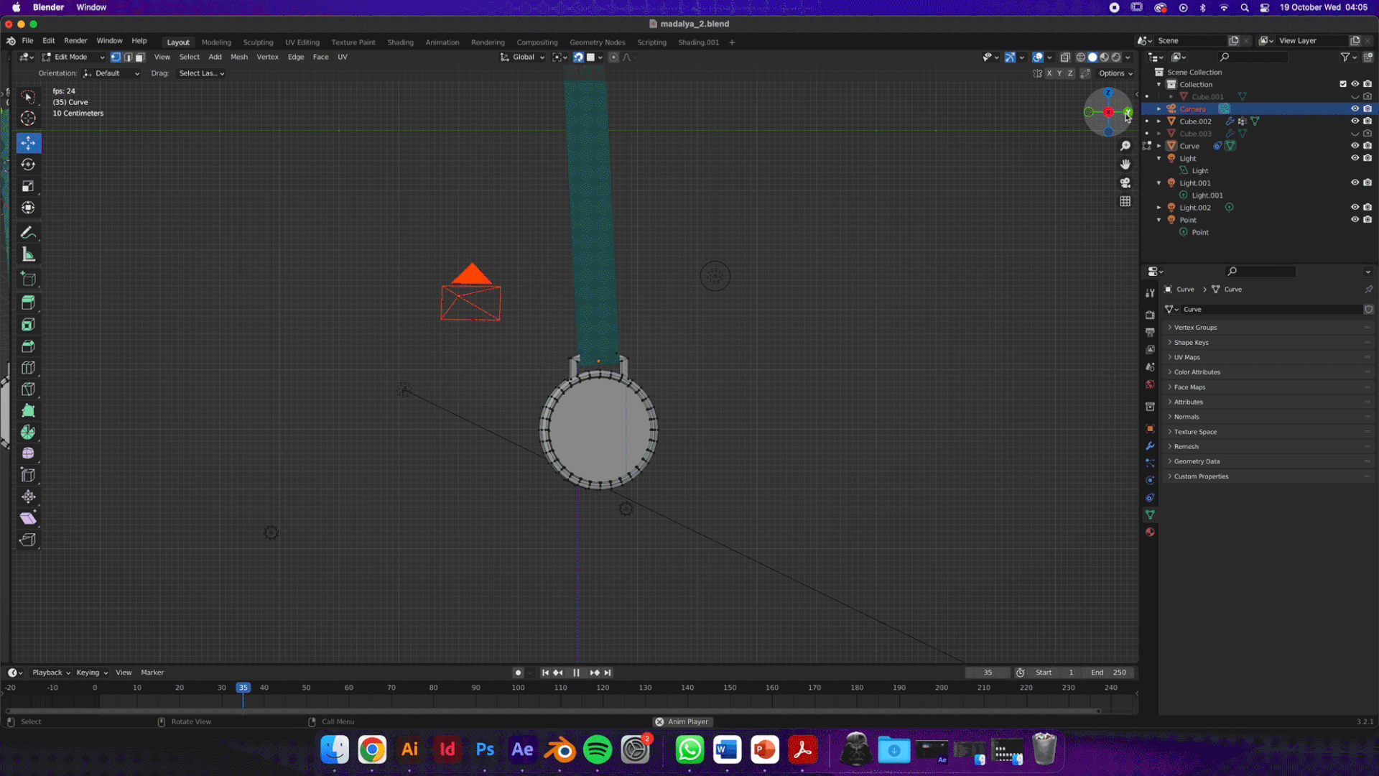Select the Scale tool
Image resolution: width=1379 pixels, height=776 pixels.
click(x=28, y=186)
